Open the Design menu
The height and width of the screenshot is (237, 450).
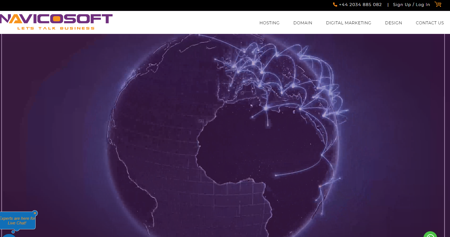[394, 23]
